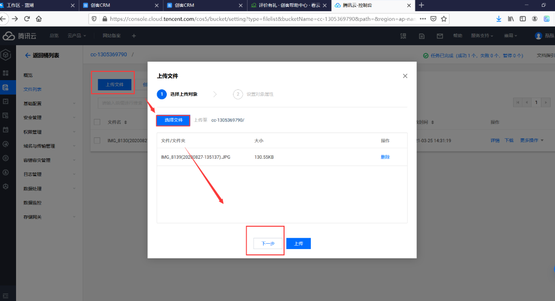The width and height of the screenshot is (555, 301).
Task: Bookmark this page with the star icon
Action: pyautogui.click(x=444, y=18)
